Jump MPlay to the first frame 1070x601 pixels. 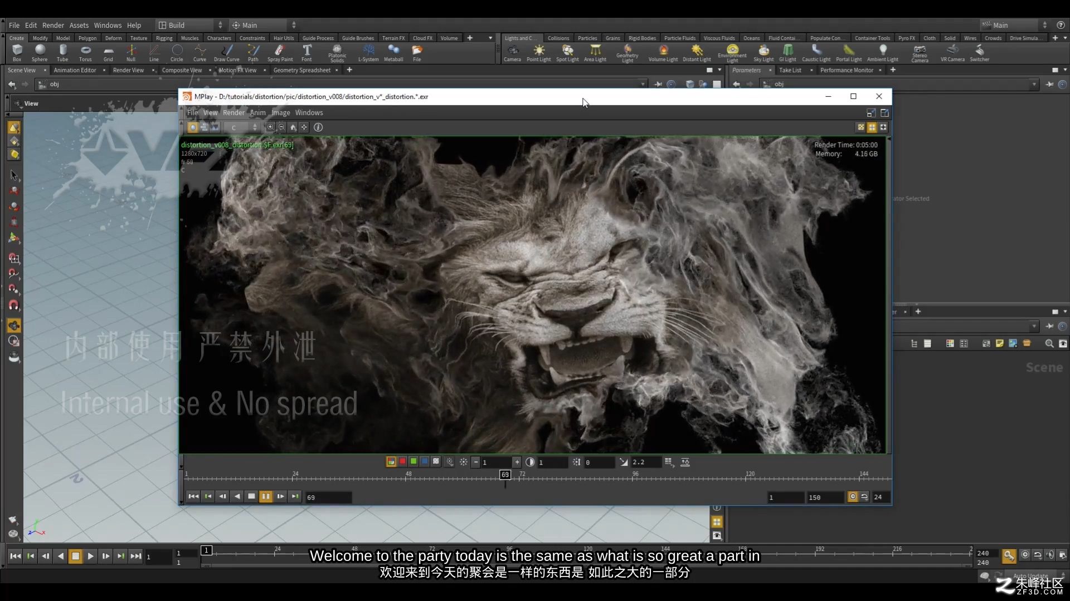(193, 496)
